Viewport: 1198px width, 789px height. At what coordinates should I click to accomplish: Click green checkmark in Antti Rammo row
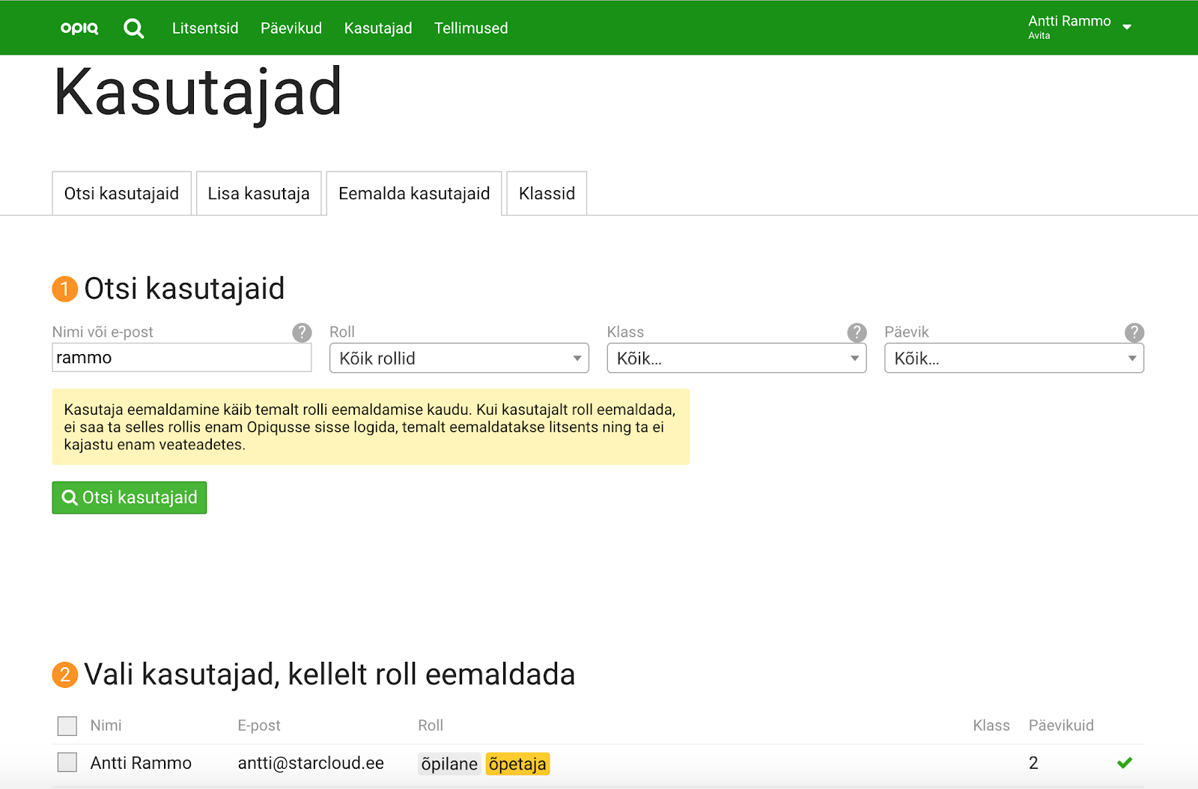tap(1124, 763)
